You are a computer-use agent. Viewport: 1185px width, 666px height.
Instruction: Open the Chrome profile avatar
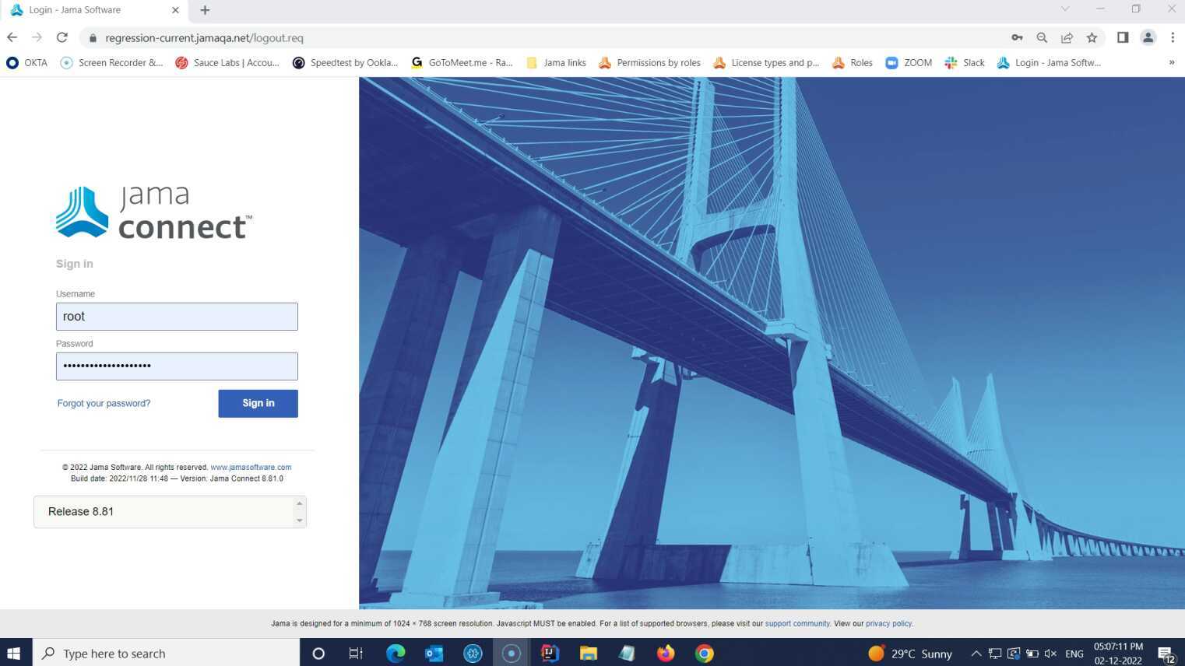tap(1148, 37)
